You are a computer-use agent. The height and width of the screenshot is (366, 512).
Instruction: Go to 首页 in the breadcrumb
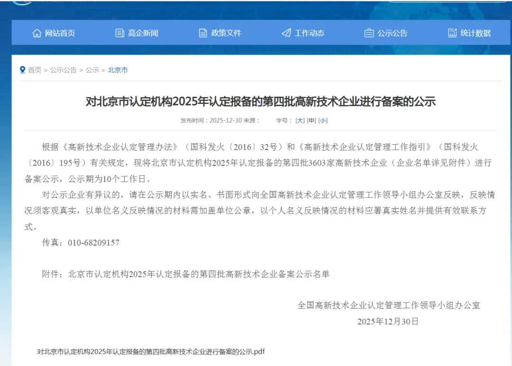35,70
